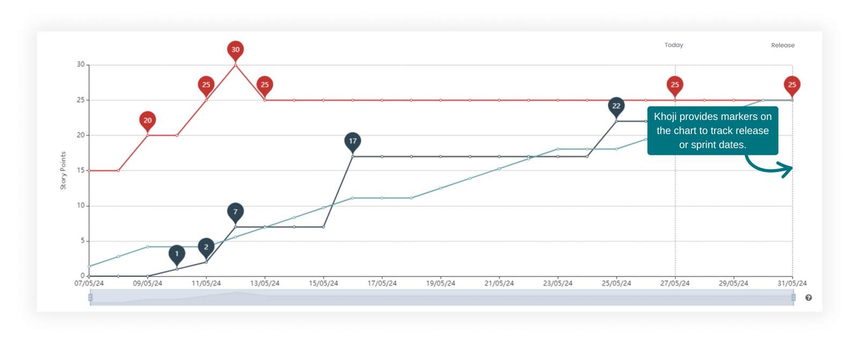Click the red 25 pin on the Release line
This screenshot has height=342, width=859.
[792, 85]
